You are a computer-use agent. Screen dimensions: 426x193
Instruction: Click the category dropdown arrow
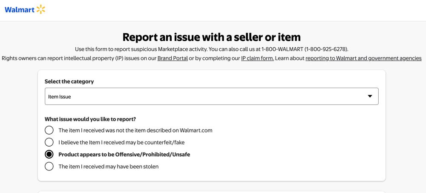click(370, 97)
